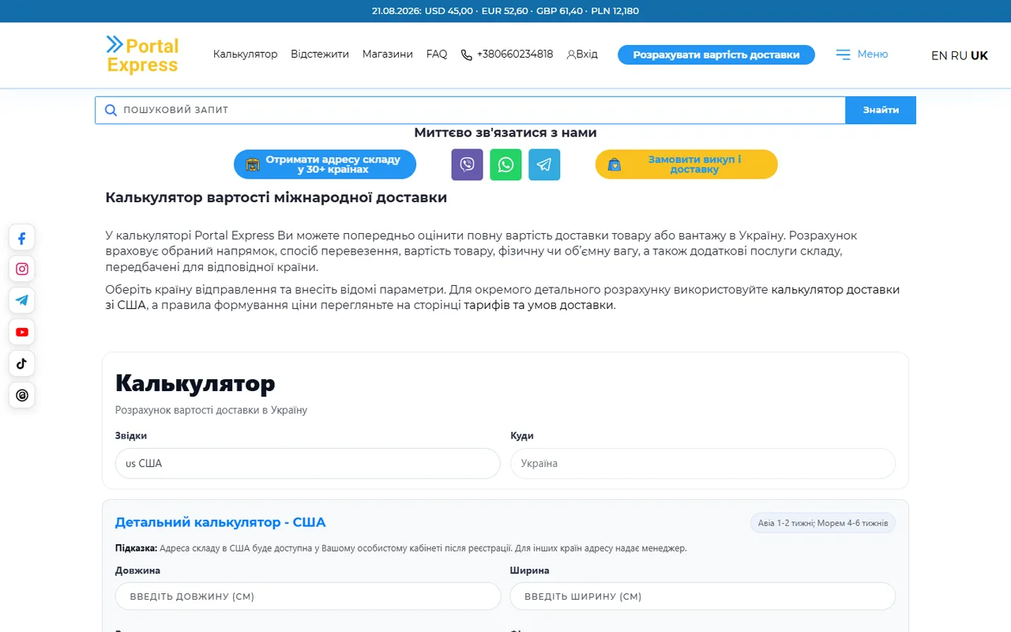Open the YouTube social icon
Screen dimensions: 1011x632
click(x=21, y=332)
